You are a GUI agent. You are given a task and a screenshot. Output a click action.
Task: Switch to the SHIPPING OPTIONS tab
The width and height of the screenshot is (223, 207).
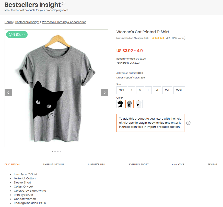tap(53, 165)
